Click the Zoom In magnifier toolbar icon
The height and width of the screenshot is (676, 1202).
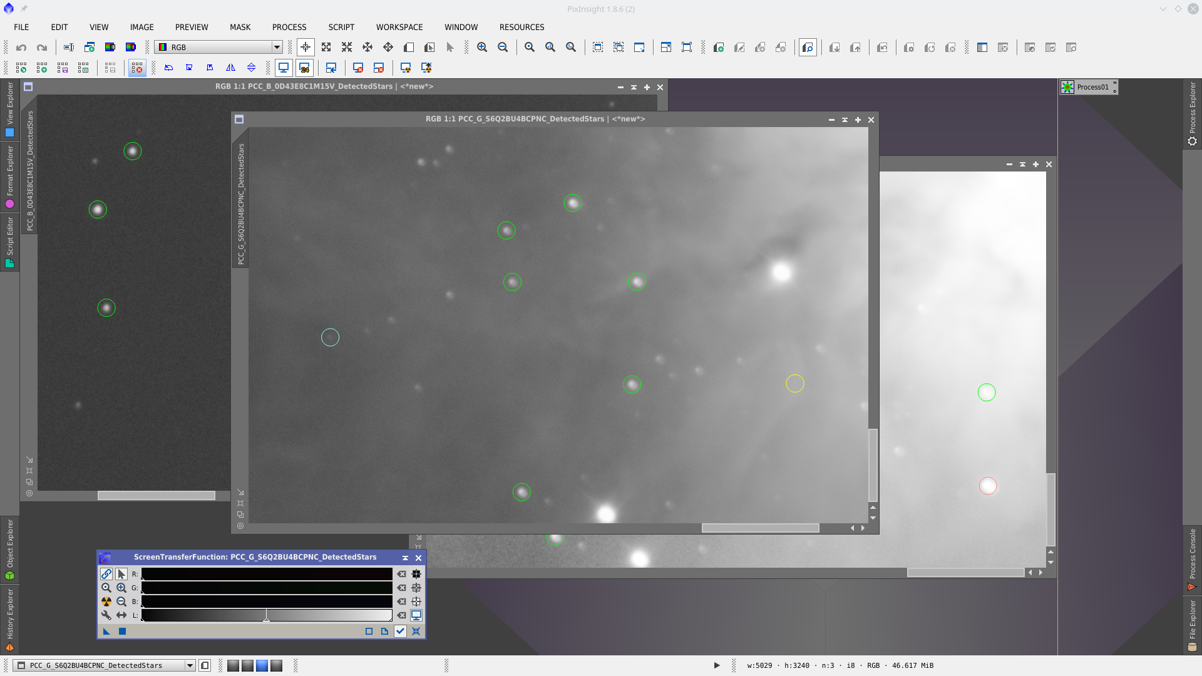[x=482, y=48]
